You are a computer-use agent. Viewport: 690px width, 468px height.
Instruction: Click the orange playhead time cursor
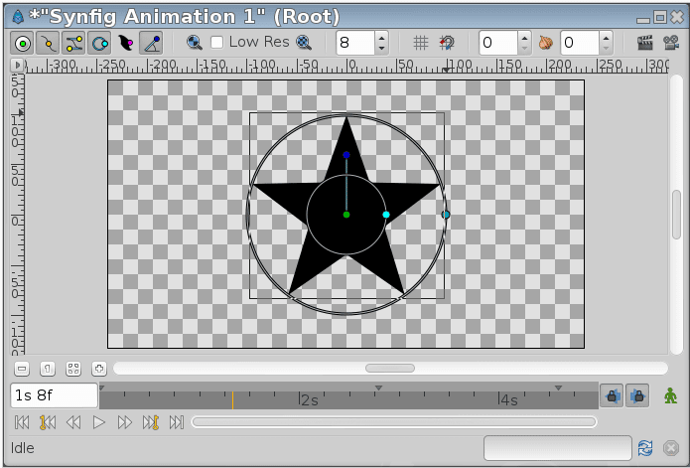tap(232, 399)
